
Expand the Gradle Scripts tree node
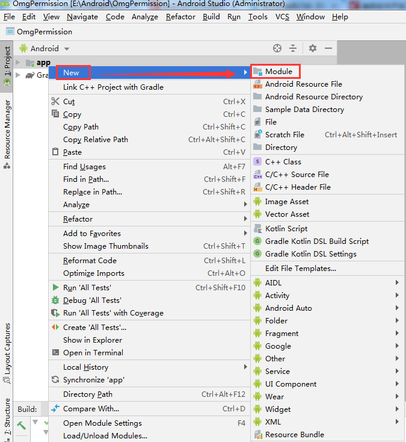point(17,75)
